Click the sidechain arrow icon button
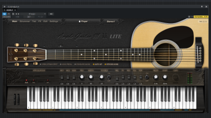Screen dimensions: 211x118 [51, 14]
